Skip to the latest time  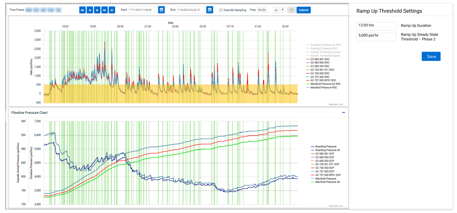tap(112, 10)
